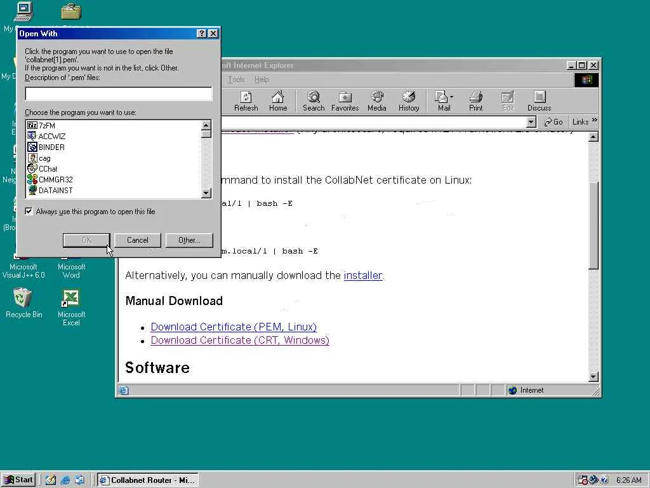The width and height of the screenshot is (650, 488).
Task: Open the Recycle Bin desktop icon
Action: click(x=23, y=303)
